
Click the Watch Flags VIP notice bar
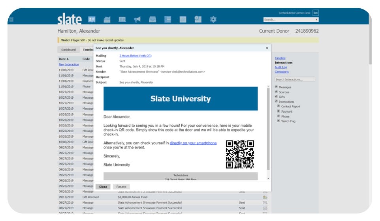pyautogui.click(x=188, y=40)
